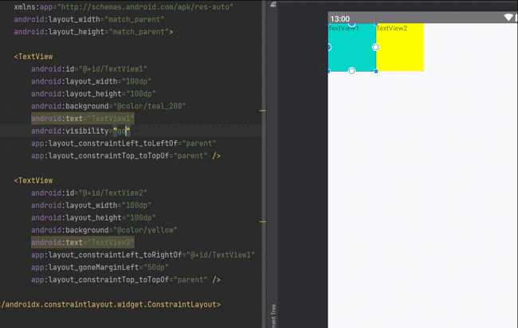Click app:layout_constraintLeft_toRightOf TextView1 line

(143, 255)
